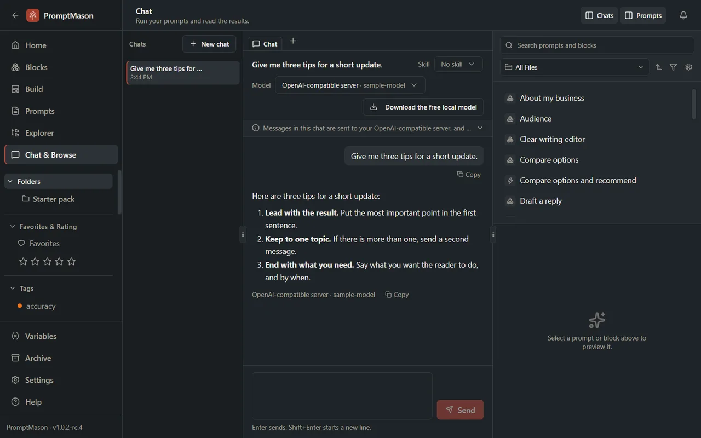This screenshot has height=438, width=701.
Task: Click Search prompts and blocks field
Action: (597, 45)
